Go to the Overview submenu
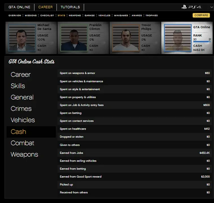The width and height of the screenshot is (214, 203). [15, 15]
